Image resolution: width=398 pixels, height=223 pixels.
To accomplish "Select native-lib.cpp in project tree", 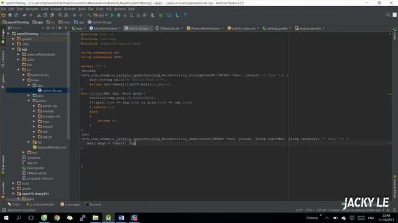I will click(52, 90).
